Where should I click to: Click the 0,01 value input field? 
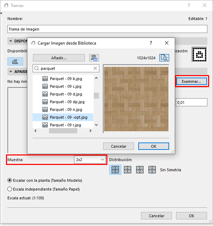[x=192, y=102]
